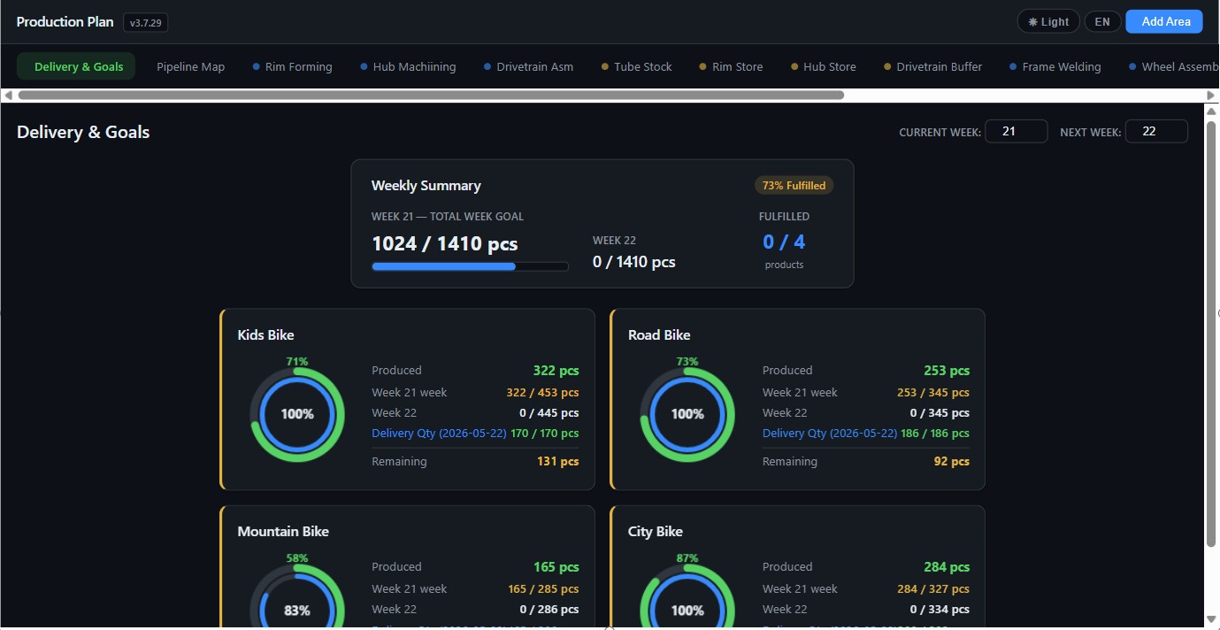
Task: Click the current week input field
Action: (1017, 132)
